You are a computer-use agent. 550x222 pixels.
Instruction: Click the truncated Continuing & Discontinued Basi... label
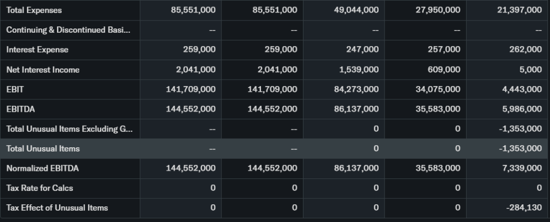coord(68,30)
